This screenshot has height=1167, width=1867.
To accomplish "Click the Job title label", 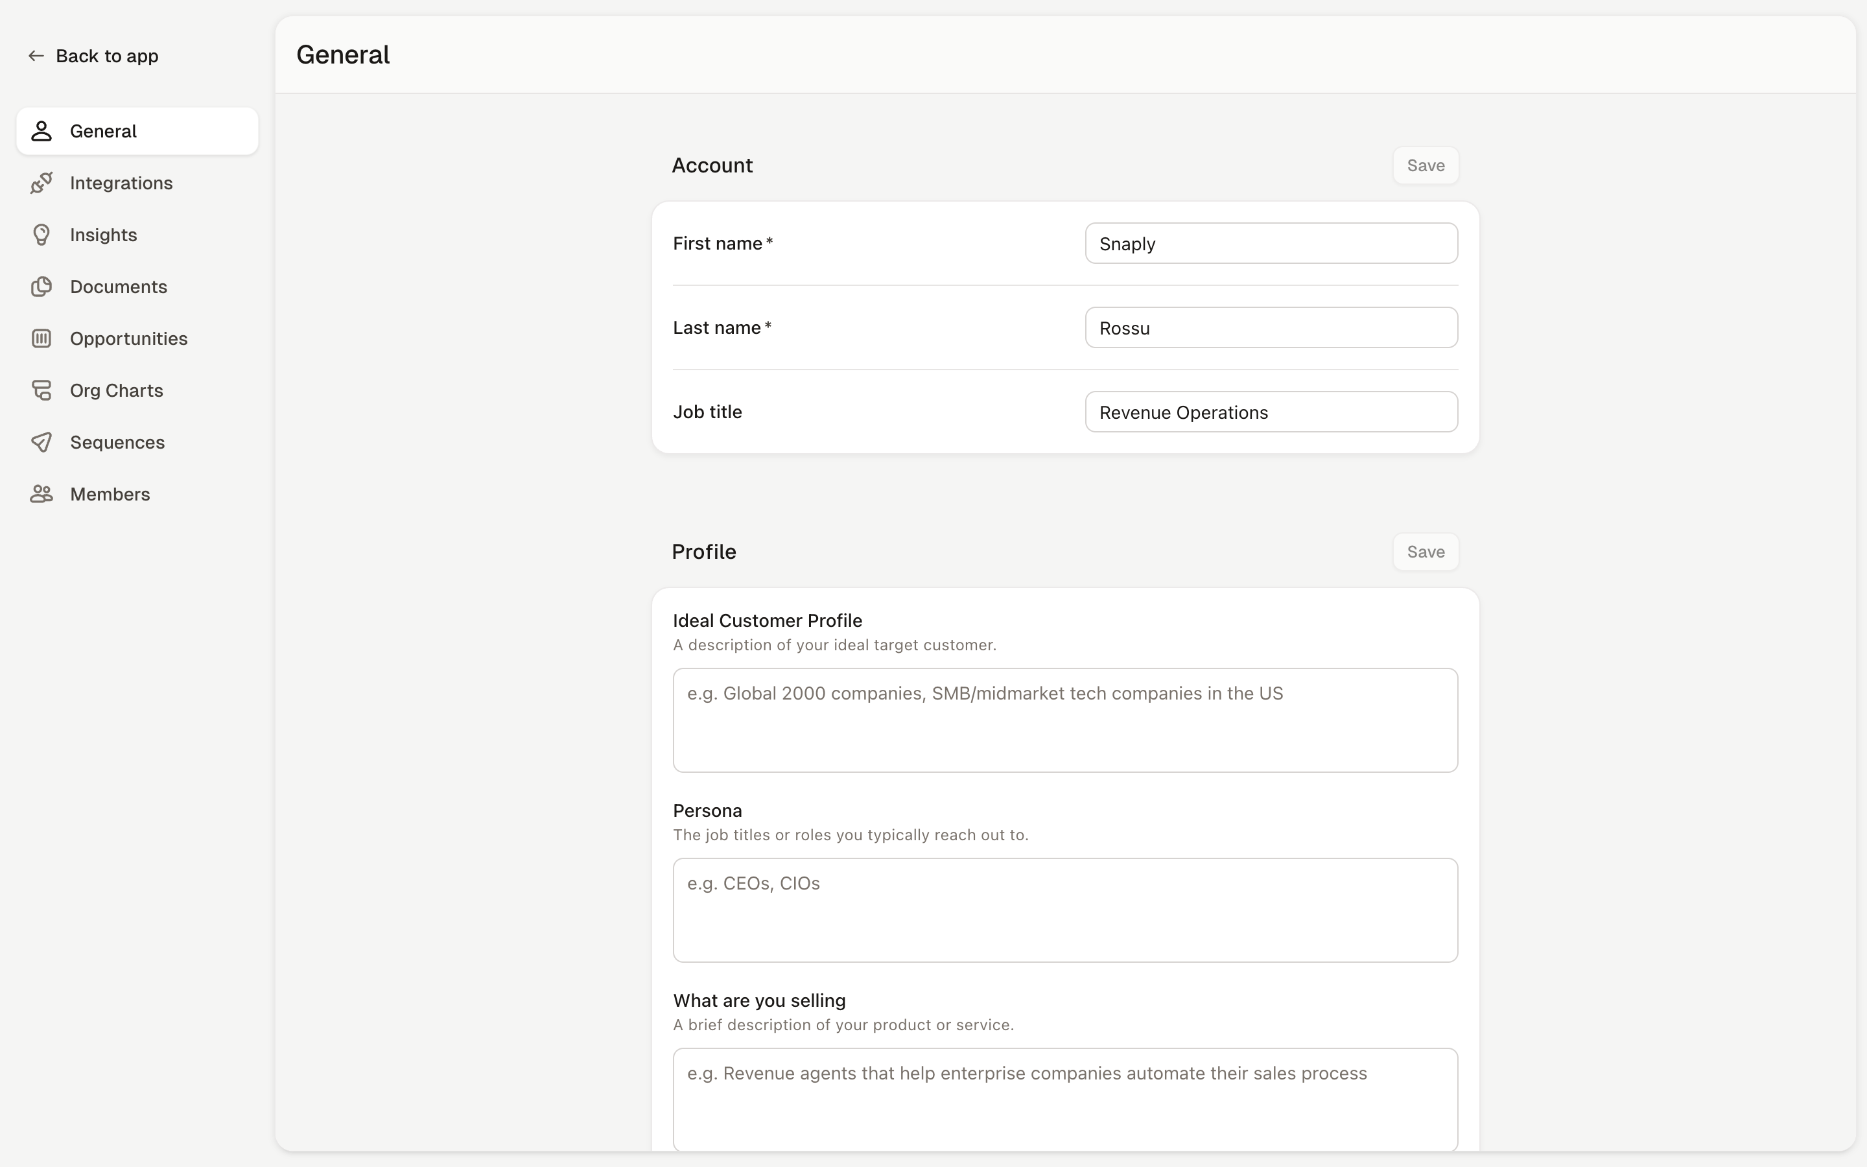I will point(707,412).
